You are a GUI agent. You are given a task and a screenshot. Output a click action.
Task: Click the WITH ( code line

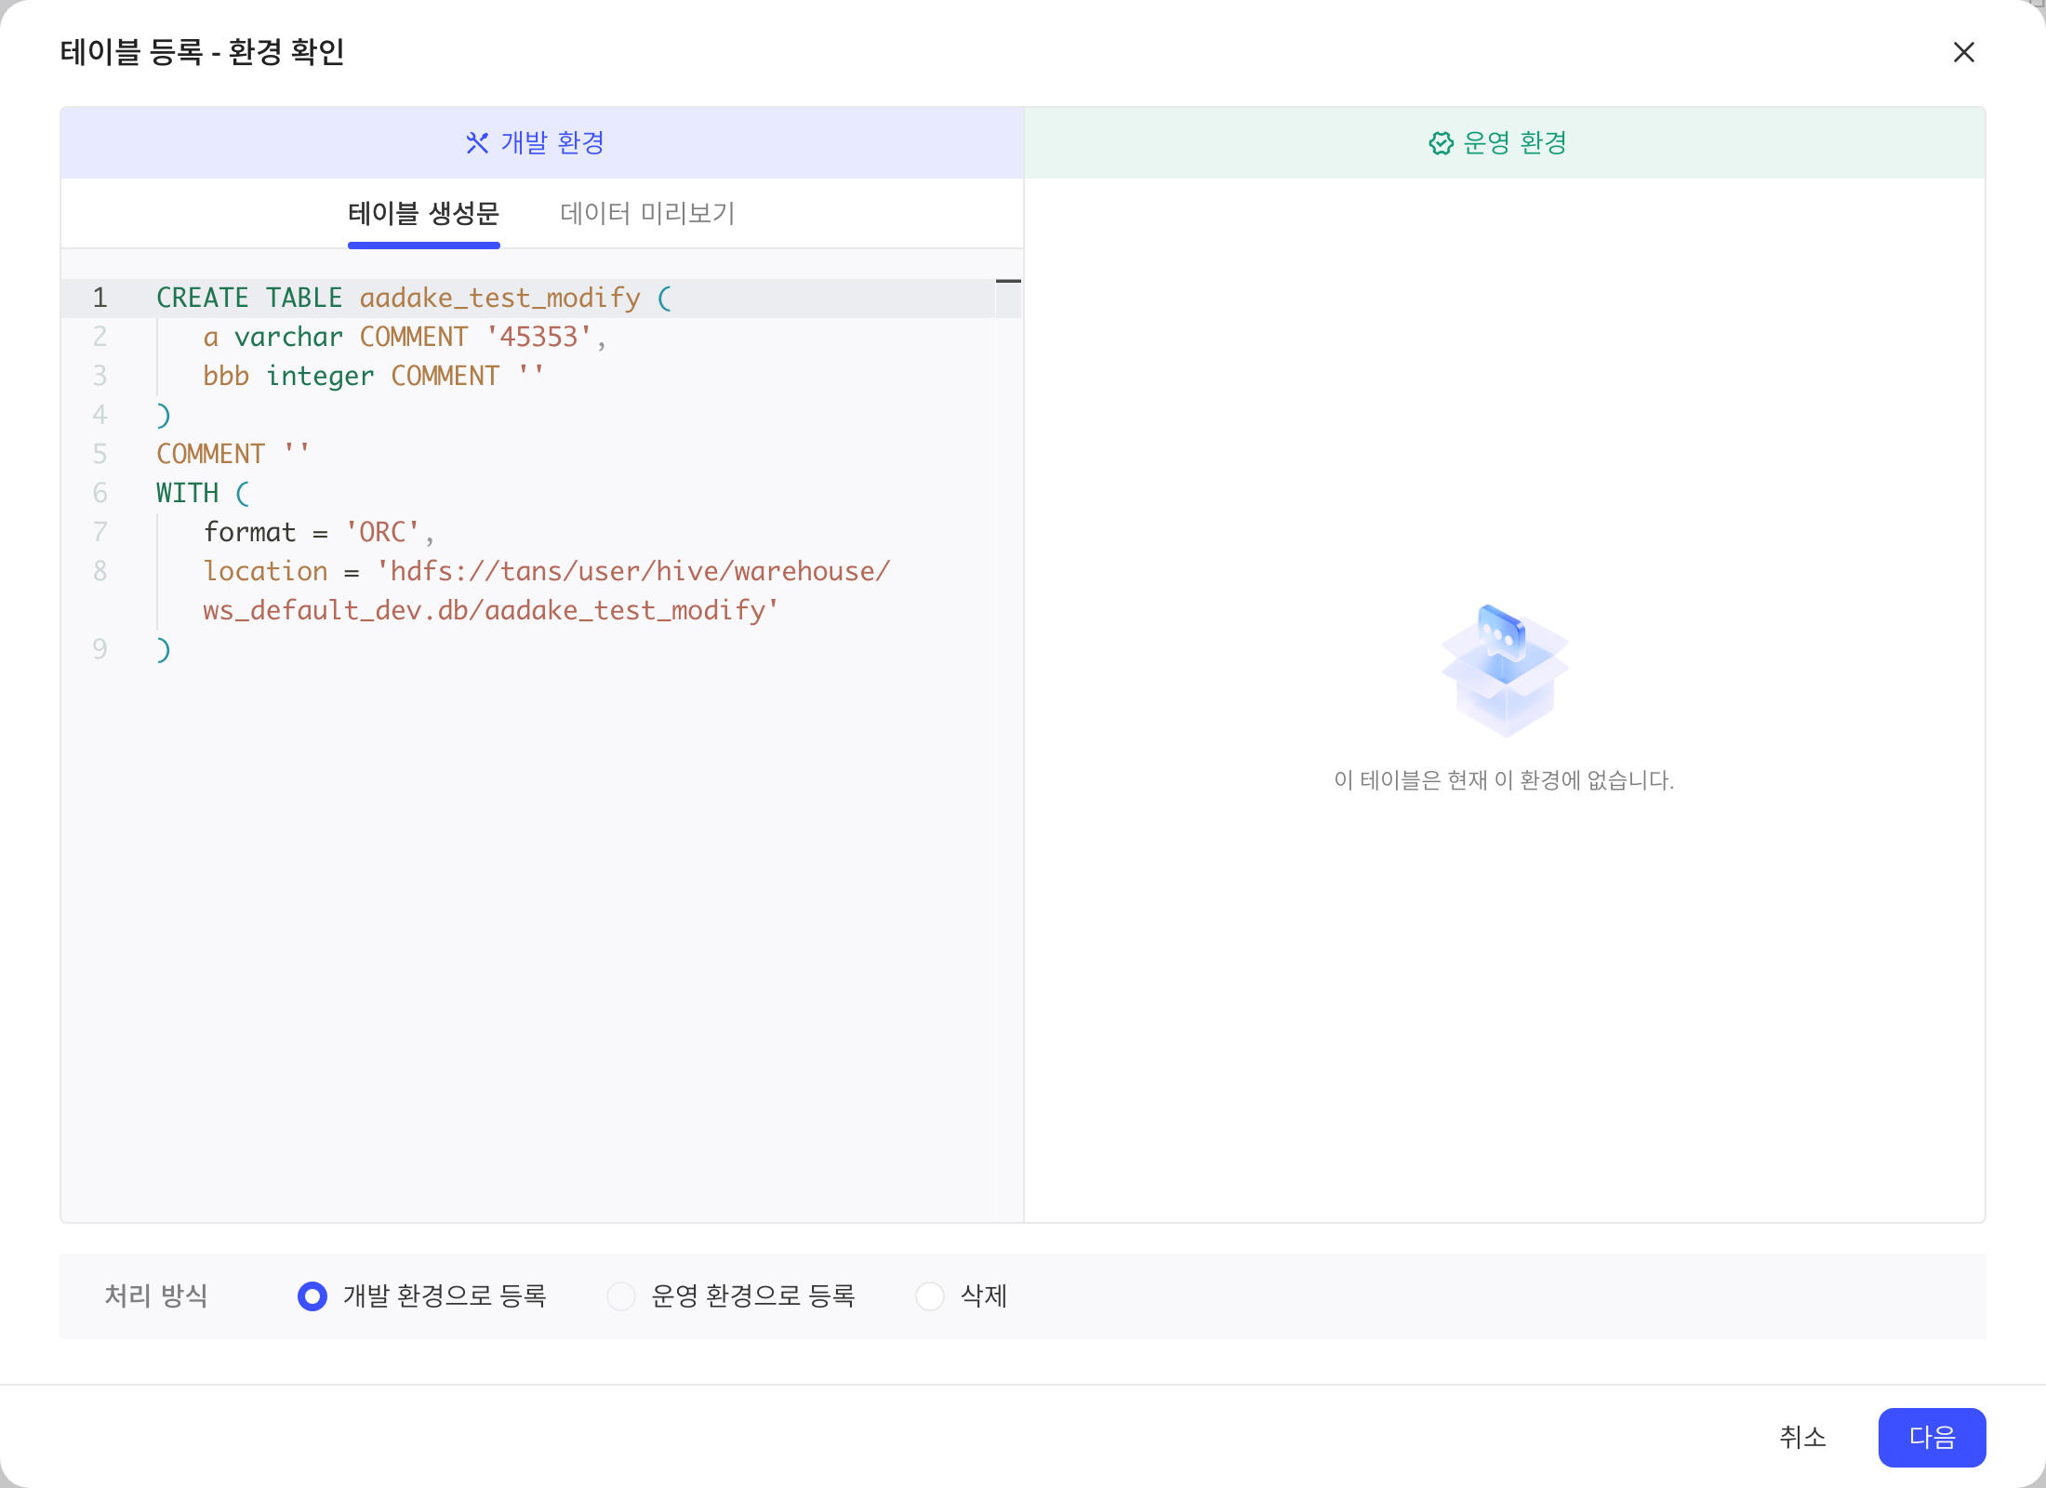[203, 493]
